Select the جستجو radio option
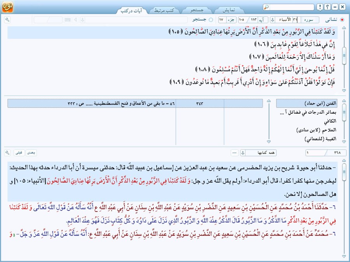Screen dimensions: 350x262 (211, 20)
